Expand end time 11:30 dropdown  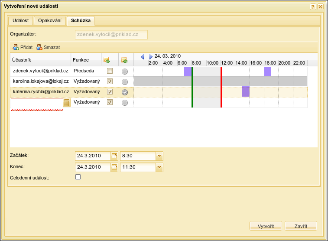point(159,167)
